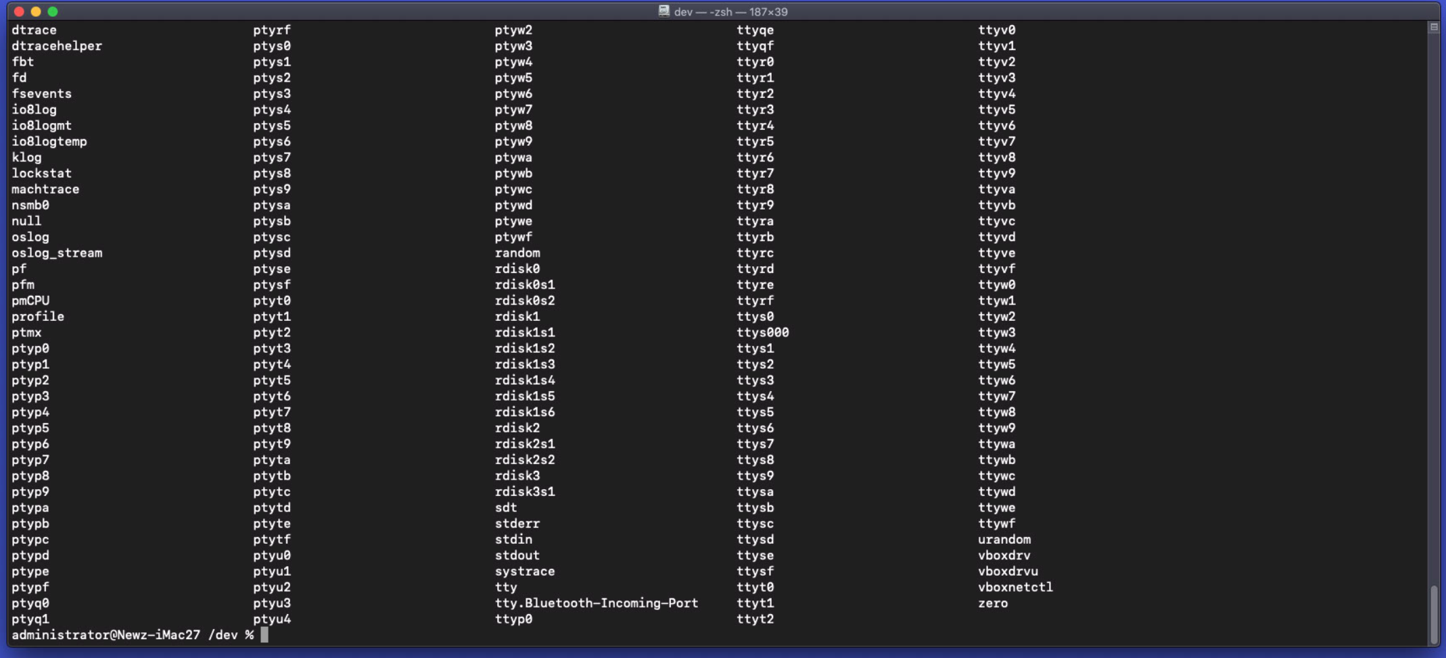Viewport: 1446px width, 658px height.
Task: Click the 'io8logtemp' entry
Action: click(x=49, y=141)
